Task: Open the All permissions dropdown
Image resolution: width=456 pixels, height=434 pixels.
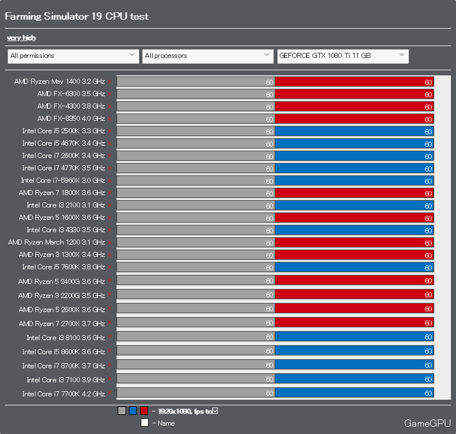Action: pyautogui.click(x=73, y=56)
